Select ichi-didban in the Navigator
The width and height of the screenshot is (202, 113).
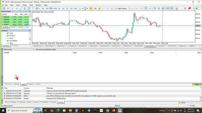pyautogui.click(x=13, y=40)
